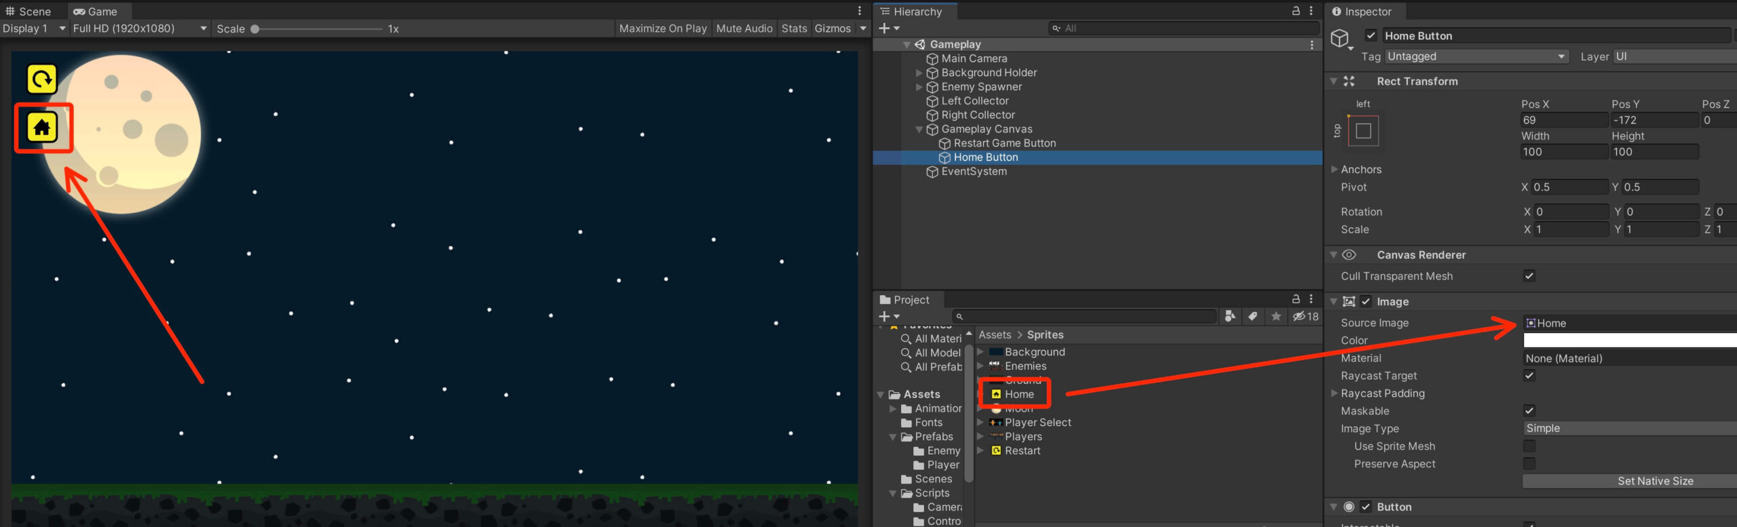Click the yellow restart button in Game view

41,79
